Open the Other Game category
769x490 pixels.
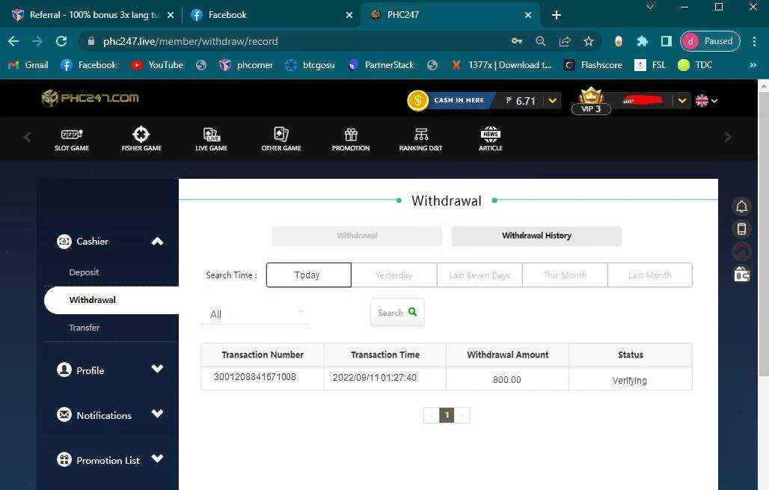pos(281,139)
